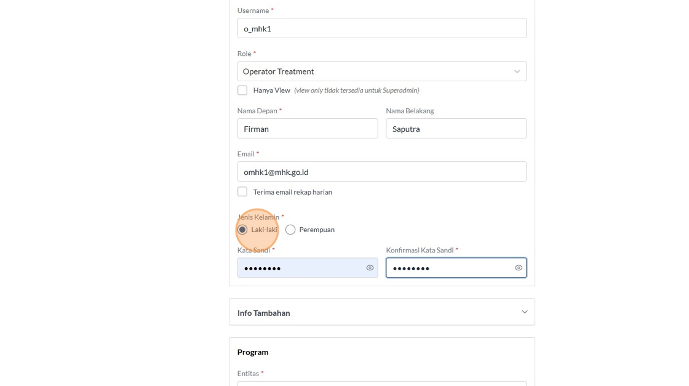Click the Perempuan label text
Screen dimensions: 689x386
(317, 230)
